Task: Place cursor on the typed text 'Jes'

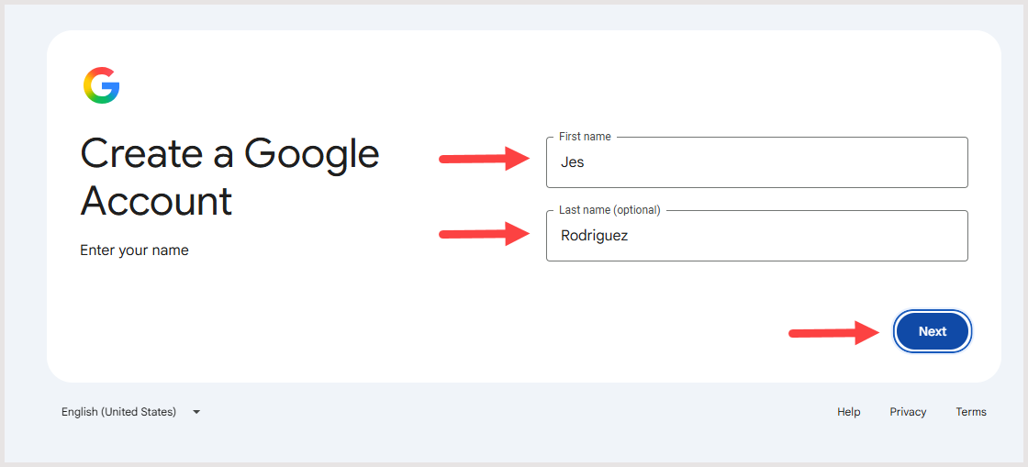Action: (572, 162)
